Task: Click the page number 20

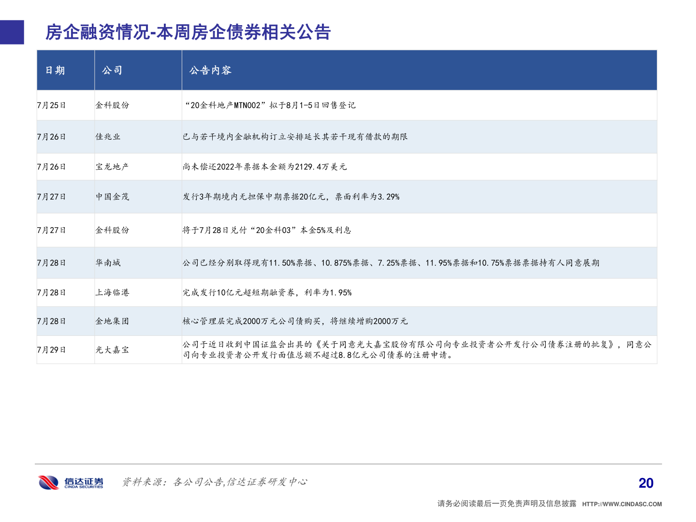Action: pos(645,482)
